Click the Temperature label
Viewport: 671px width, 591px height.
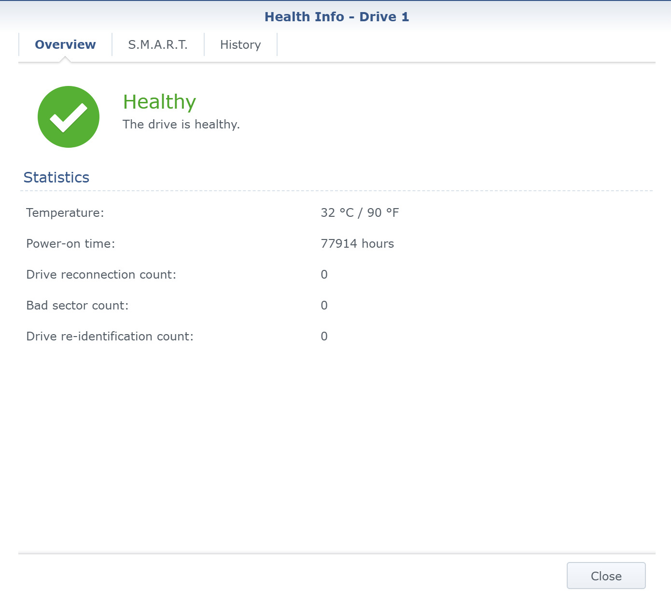tap(65, 212)
